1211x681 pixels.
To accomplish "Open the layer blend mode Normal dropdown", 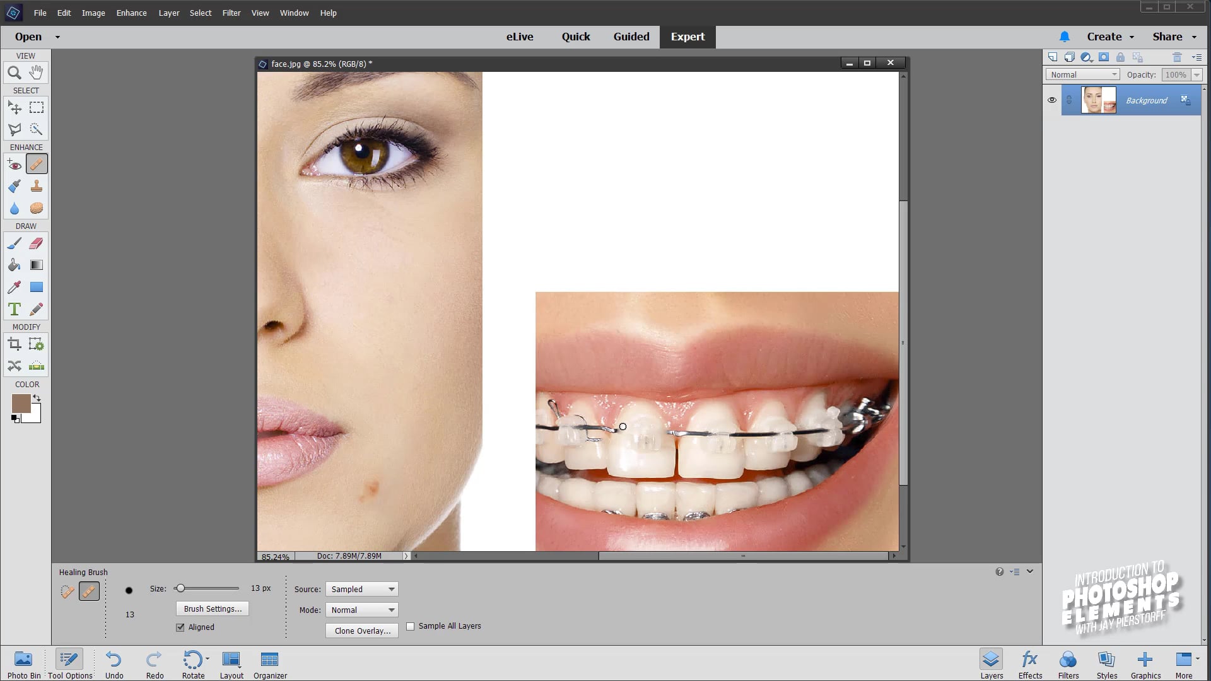I will click(x=1083, y=75).
